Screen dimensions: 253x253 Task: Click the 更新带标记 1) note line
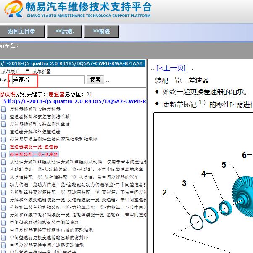point(208,104)
